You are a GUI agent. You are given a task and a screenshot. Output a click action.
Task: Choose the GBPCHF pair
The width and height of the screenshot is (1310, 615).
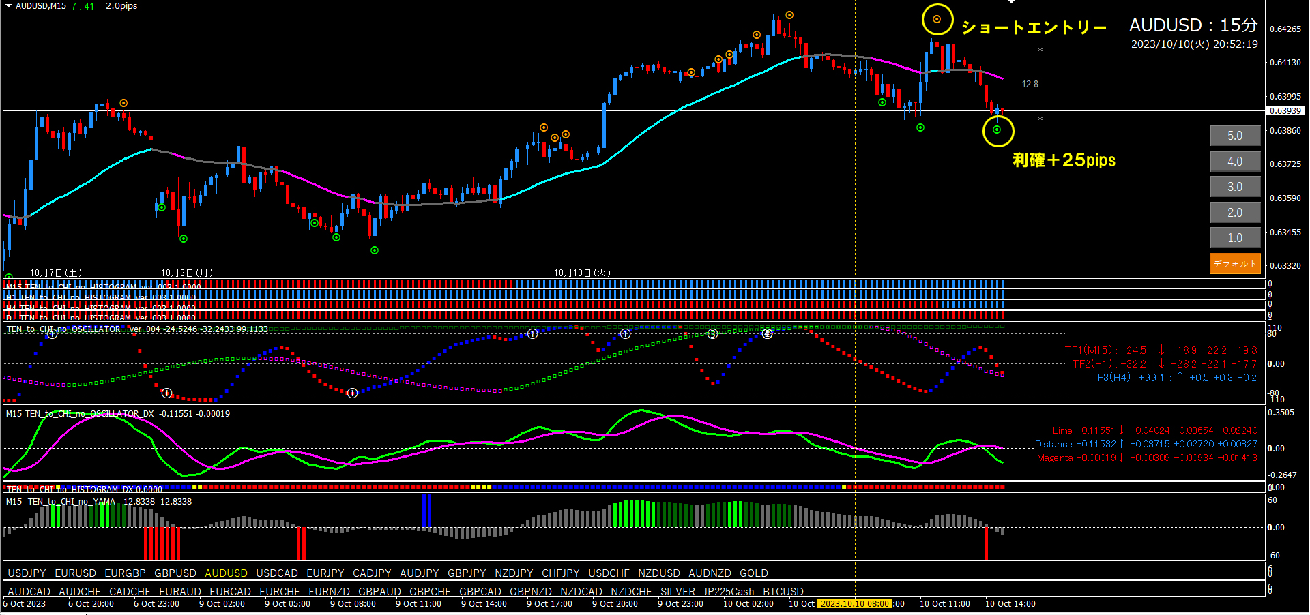[430, 592]
